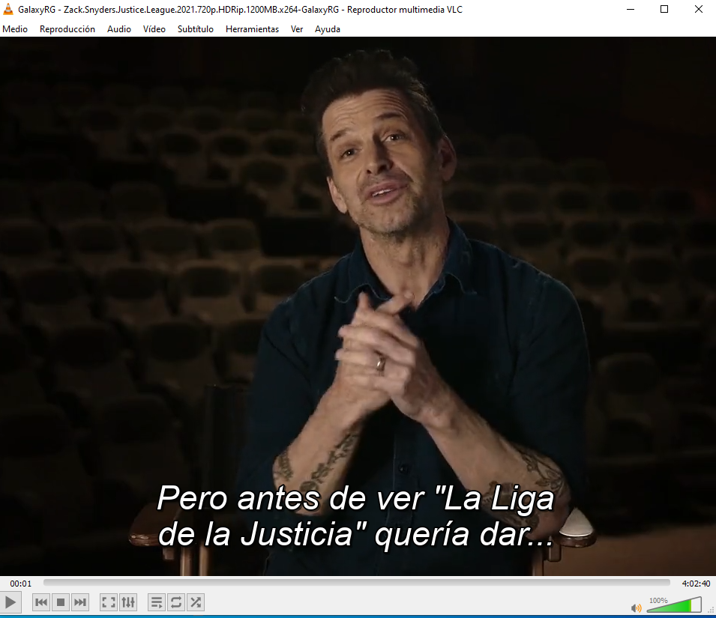716x618 pixels.
Task: Toggle loop repeat mode
Action: [x=175, y=602]
